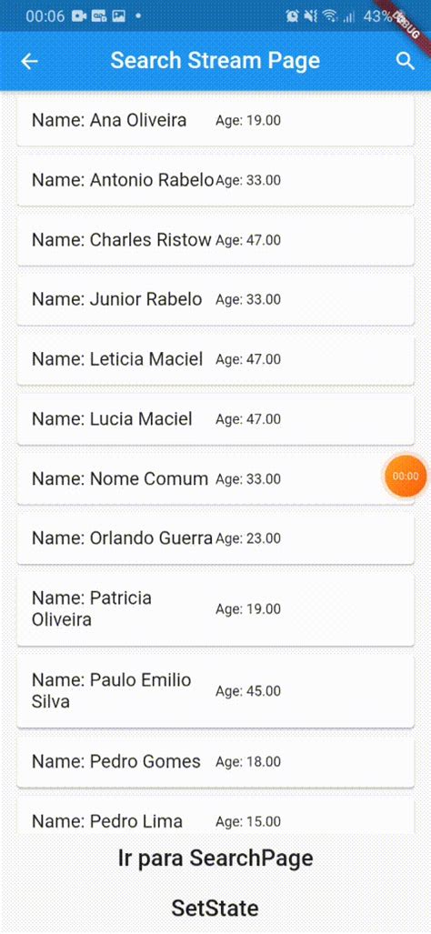Screen dimensions: 431x934
Task: Open search with magnifier icon
Action: coord(405,61)
